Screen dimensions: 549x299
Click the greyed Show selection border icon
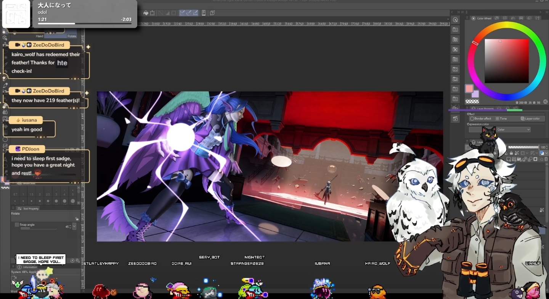(173, 13)
